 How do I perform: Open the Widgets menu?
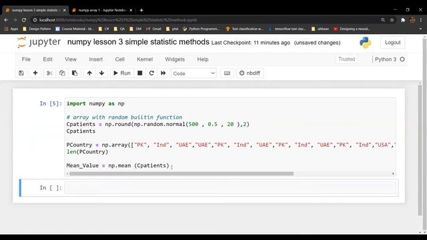coord(175,59)
